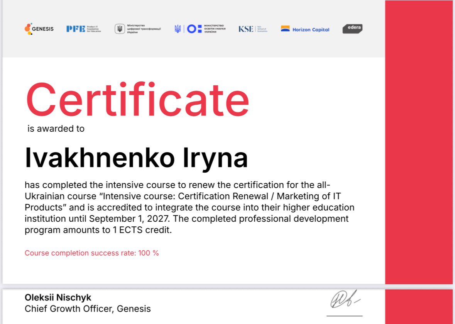The width and height of the screenshot is (455, 324).
Task: Click the edera logo badge
Action: [352, 29]
